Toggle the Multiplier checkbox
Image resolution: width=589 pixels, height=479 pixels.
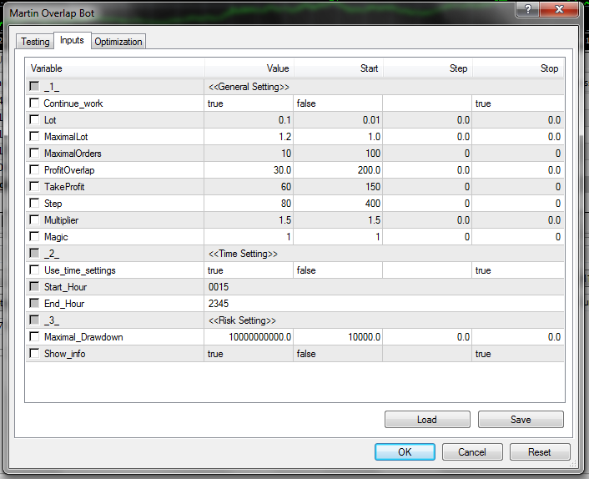34,219
